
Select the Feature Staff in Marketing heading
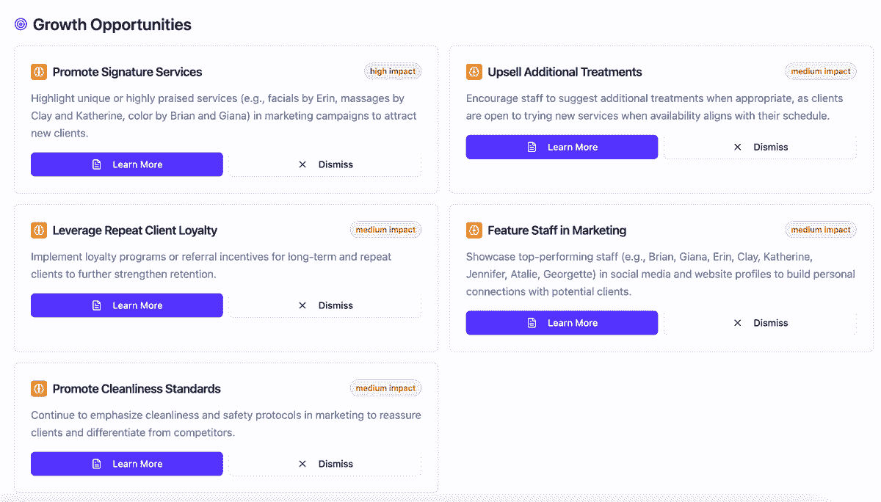556,230
